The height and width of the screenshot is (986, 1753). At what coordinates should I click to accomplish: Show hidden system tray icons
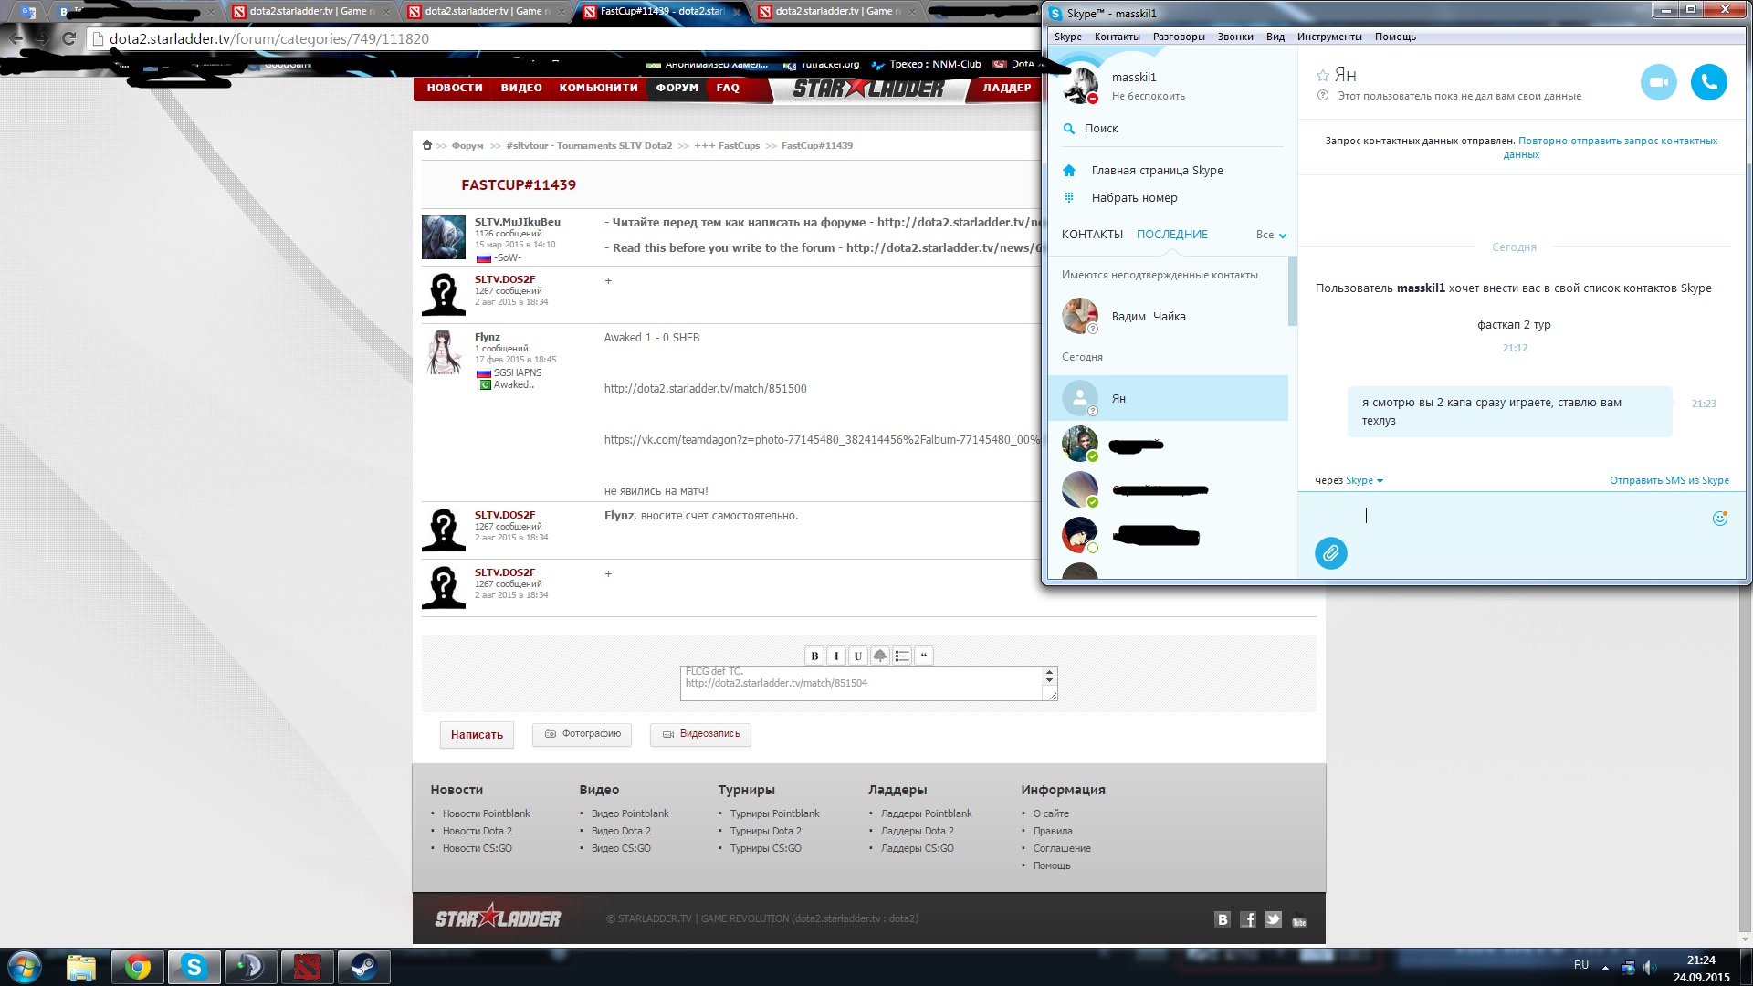1605,967
